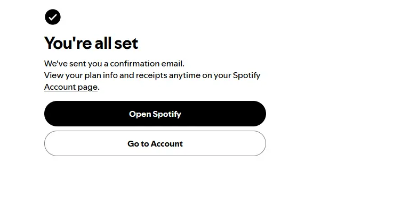Visit your Spotify Account page link
This screenshot has width=402, height=214.
click(71, 87)
